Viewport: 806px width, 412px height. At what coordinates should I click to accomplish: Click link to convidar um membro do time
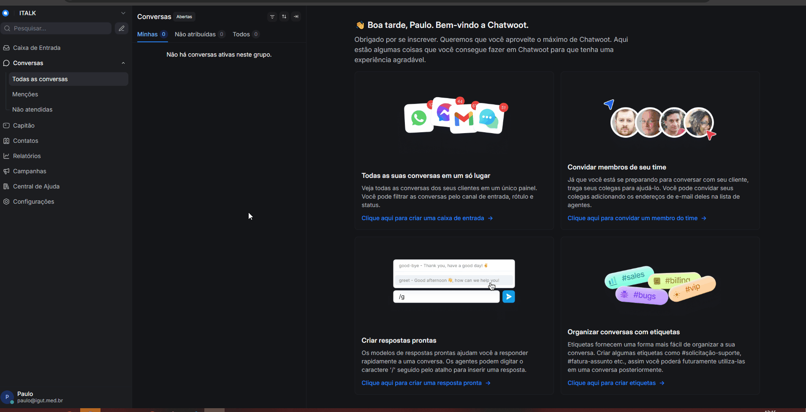pos(637,218)
